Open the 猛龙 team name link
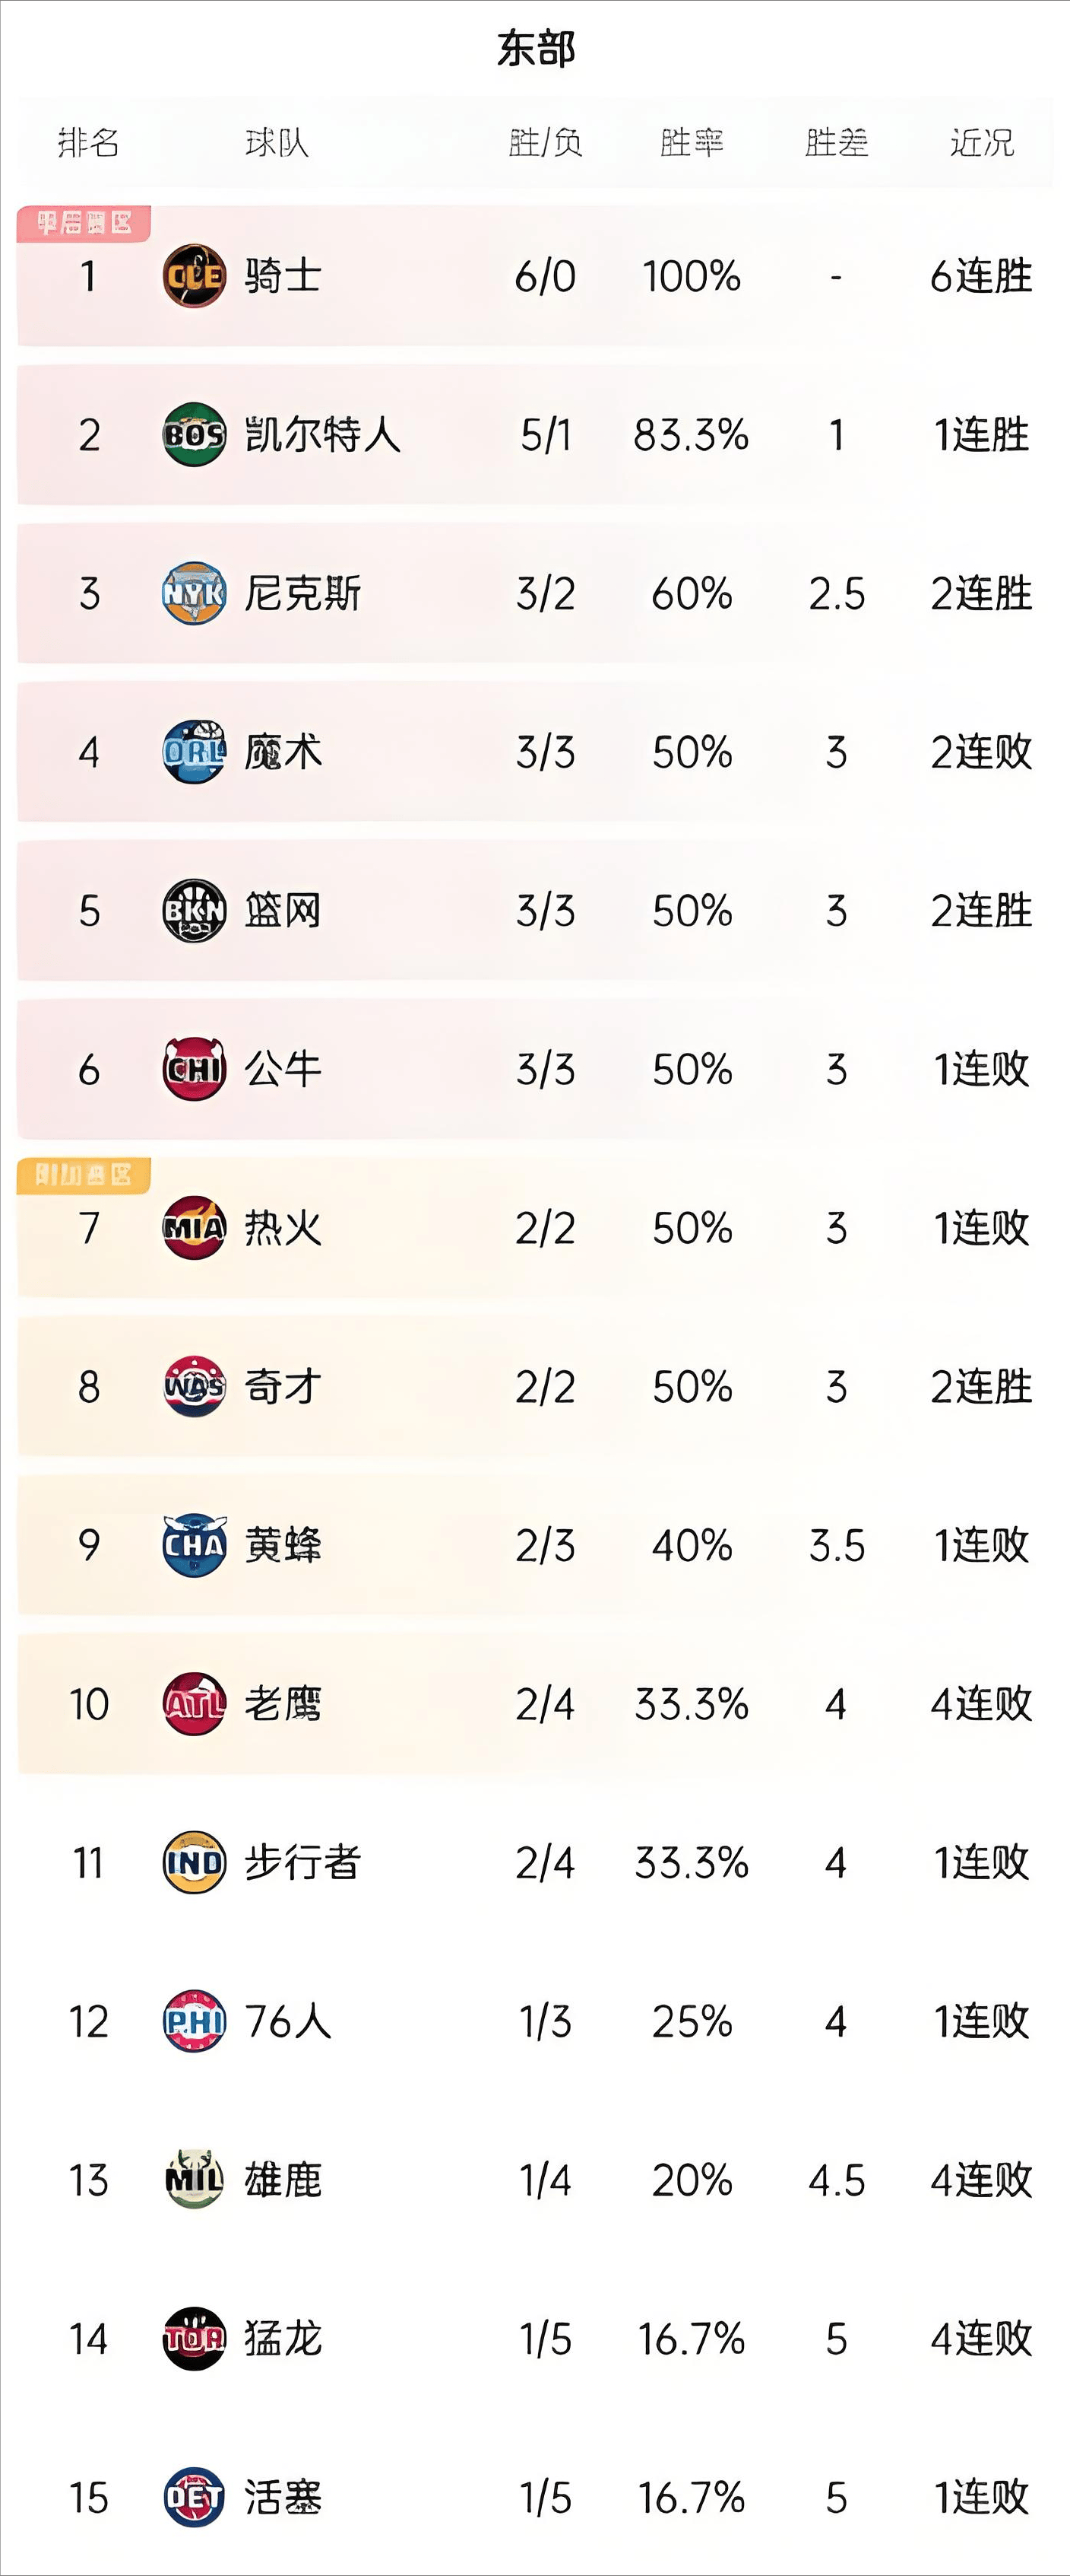The image size is (1070, 2576). pyautogui.click(x=283, y=2339)
